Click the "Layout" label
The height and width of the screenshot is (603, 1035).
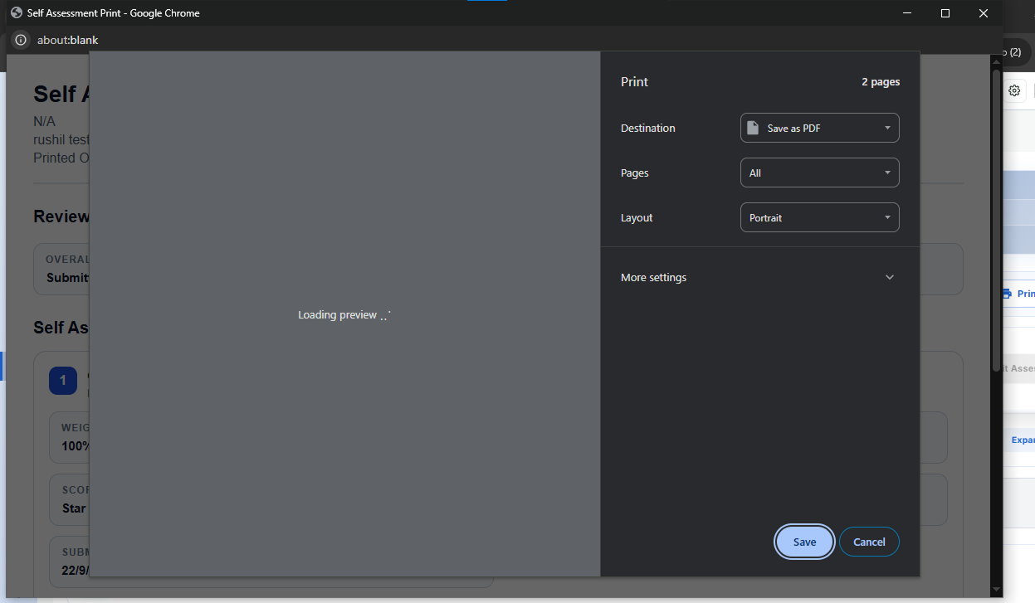point(637,218)
